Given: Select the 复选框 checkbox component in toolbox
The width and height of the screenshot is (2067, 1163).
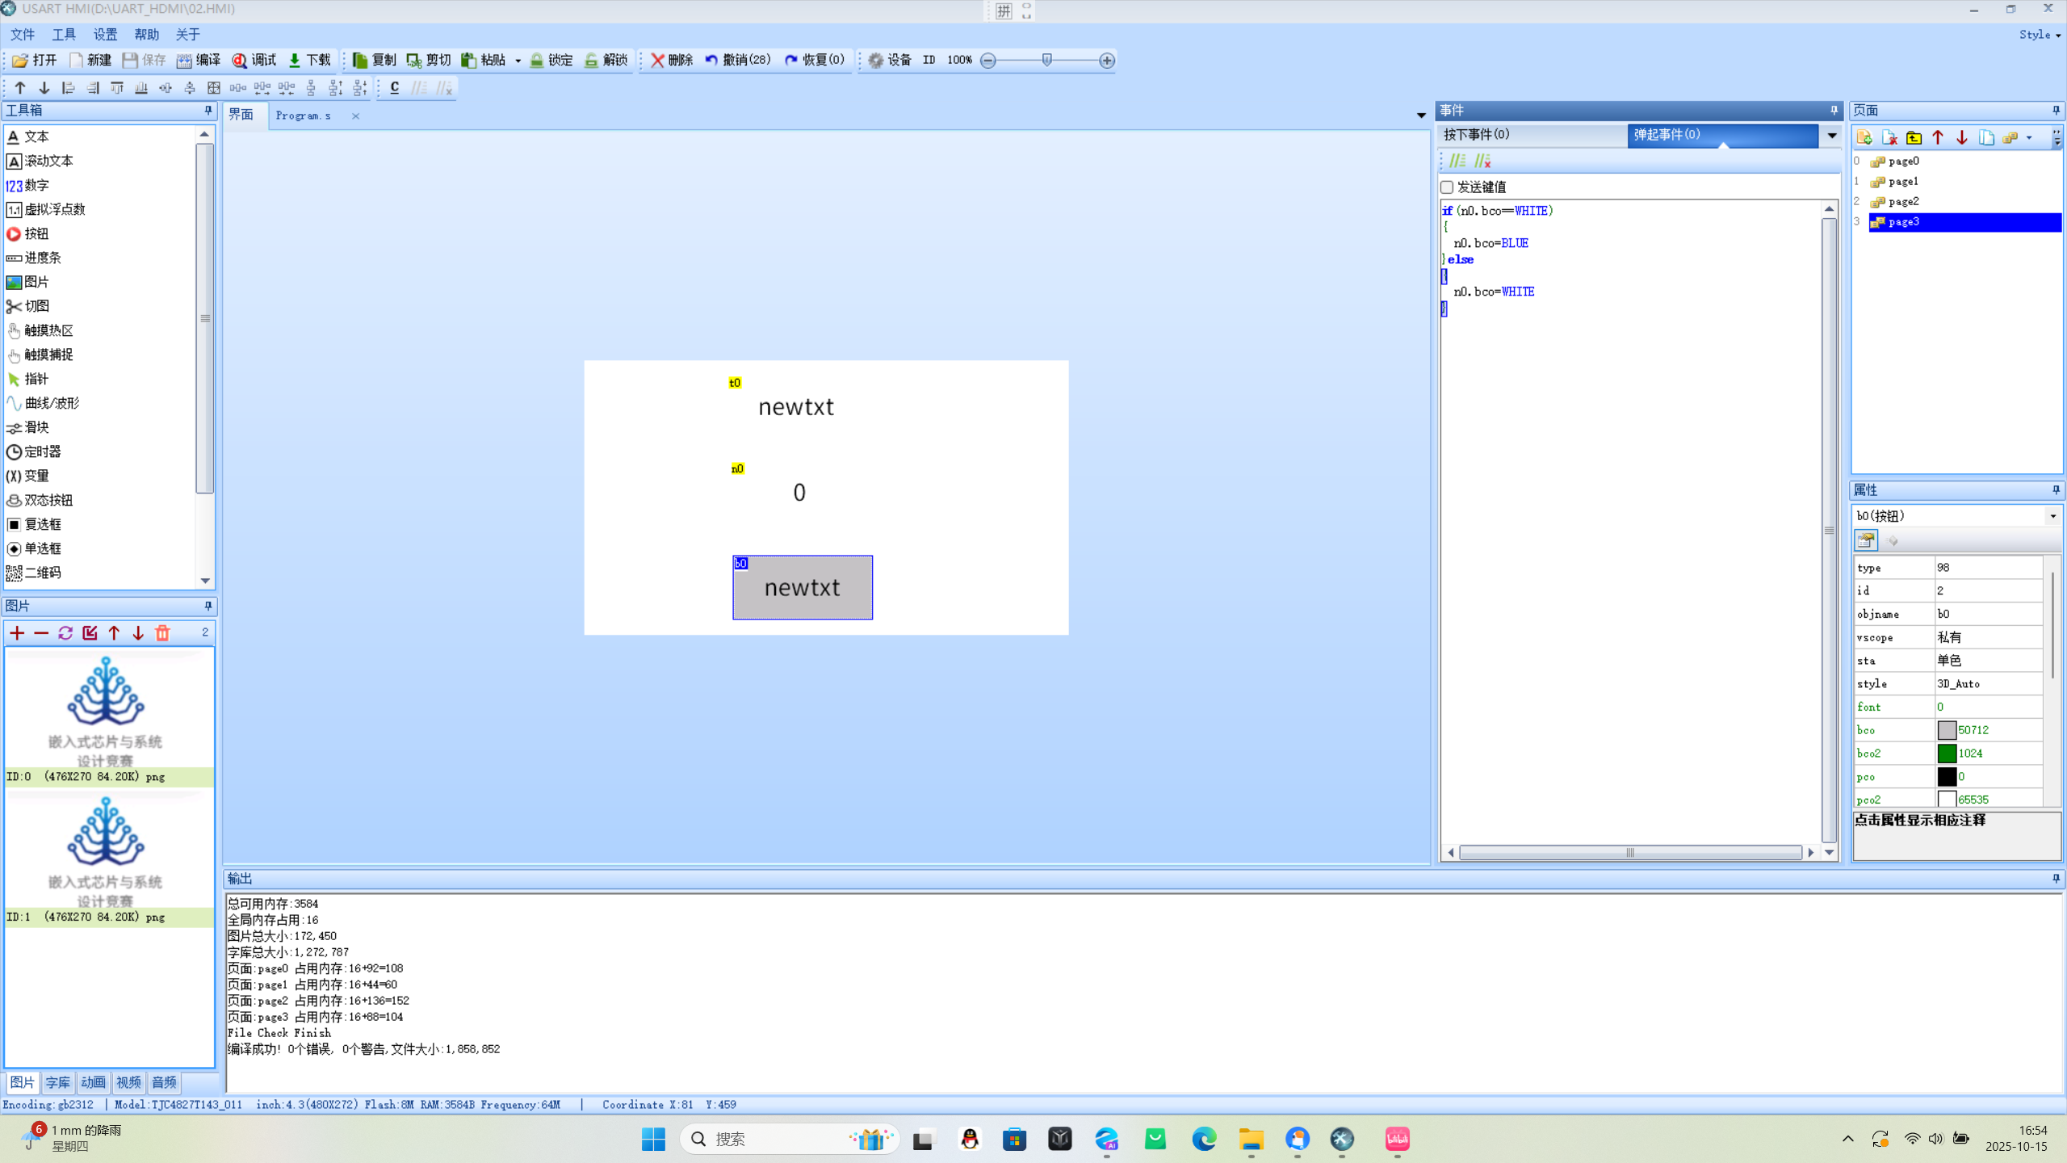Looking at the screenshot, I should [42, 524].
